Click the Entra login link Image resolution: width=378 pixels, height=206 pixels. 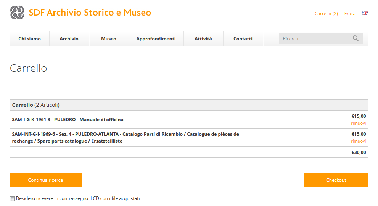point(350,14)
